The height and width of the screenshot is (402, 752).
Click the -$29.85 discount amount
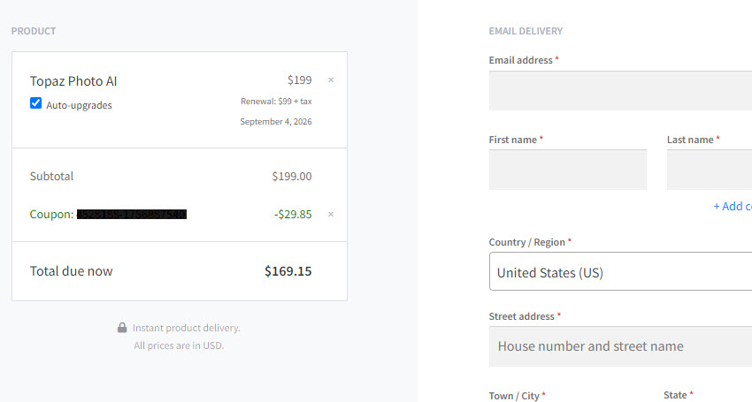click(x=293, y=214)
